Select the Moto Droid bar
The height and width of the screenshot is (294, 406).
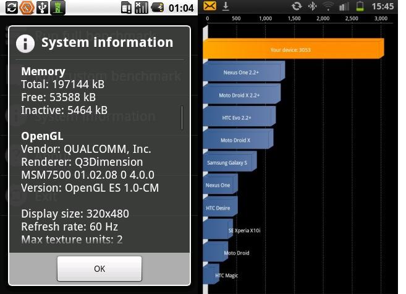[x=216, y=251]
